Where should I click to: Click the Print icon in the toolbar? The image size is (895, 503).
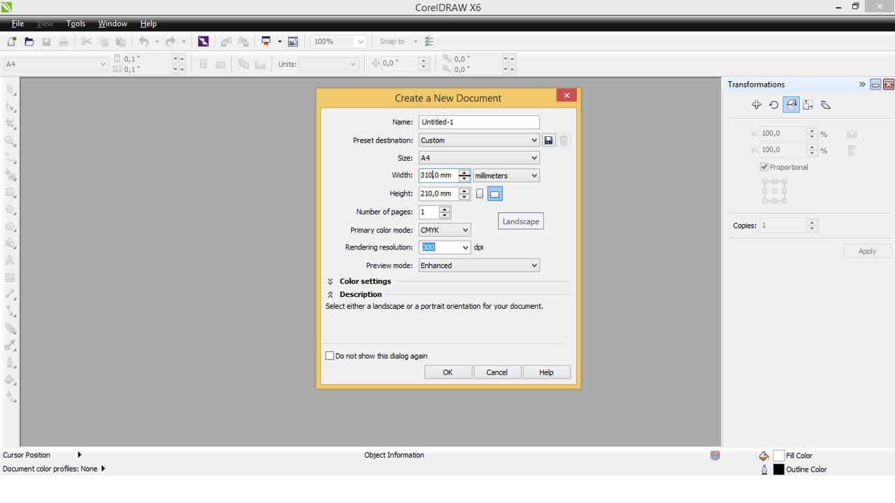64,42
